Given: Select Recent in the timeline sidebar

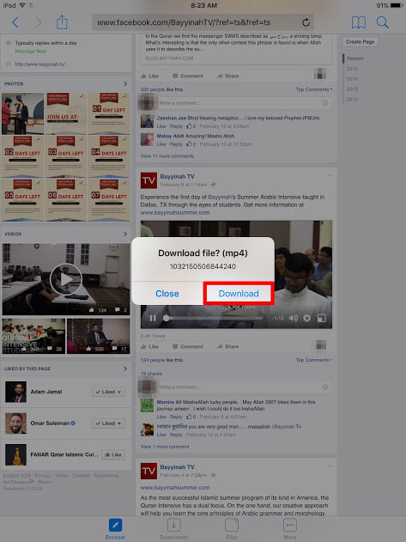Looking at the screenshot, I should 354,58.
